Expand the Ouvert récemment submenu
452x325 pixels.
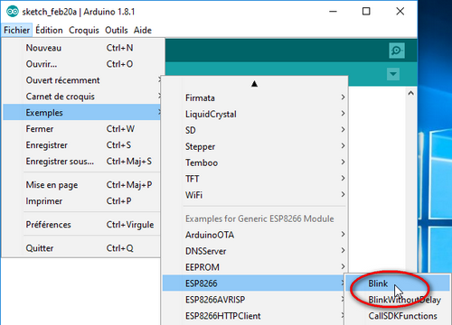point(81,80)
